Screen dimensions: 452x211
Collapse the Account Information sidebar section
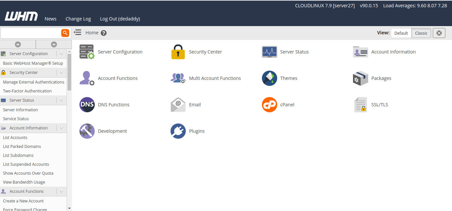61,128
